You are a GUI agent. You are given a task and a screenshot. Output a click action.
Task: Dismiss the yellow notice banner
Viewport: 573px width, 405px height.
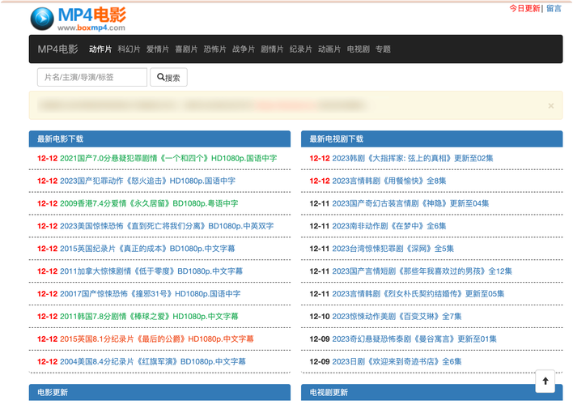pyautogui.click(x=550, y=106)
